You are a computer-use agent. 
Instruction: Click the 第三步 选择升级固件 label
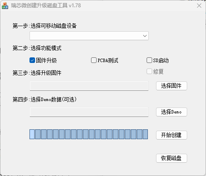[37, 73]
